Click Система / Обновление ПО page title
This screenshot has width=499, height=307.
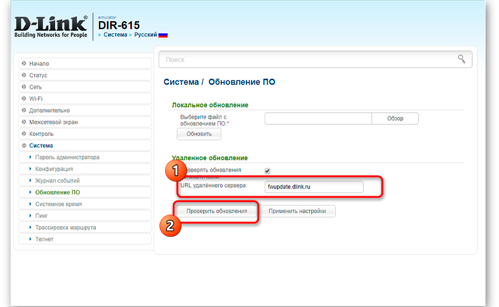[x=219, y=82]
